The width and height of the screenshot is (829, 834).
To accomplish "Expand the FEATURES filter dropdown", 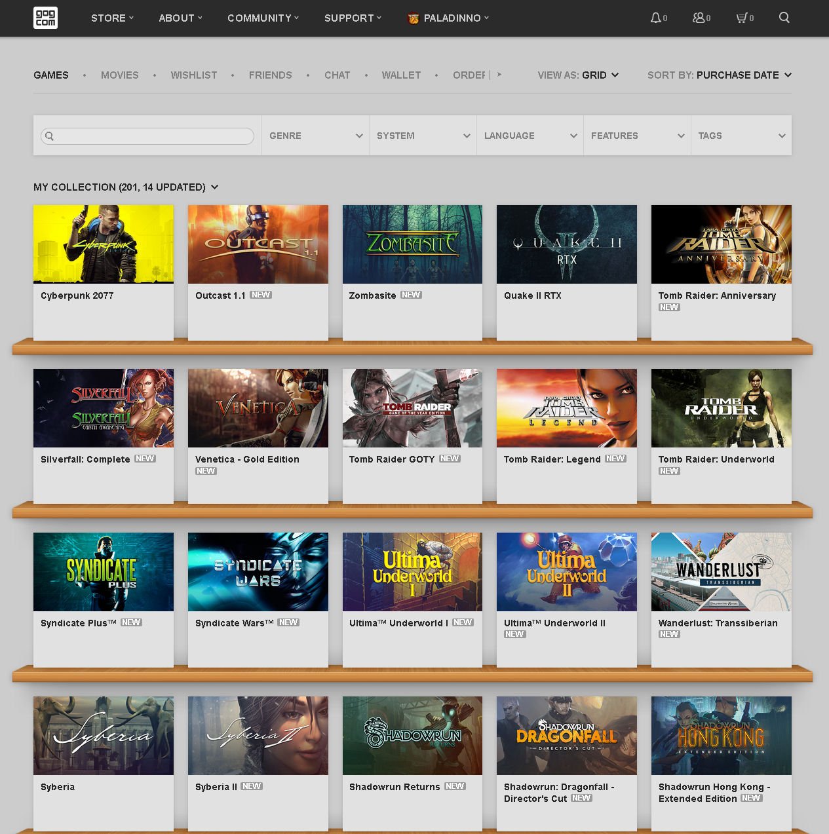I will [637, 136].
